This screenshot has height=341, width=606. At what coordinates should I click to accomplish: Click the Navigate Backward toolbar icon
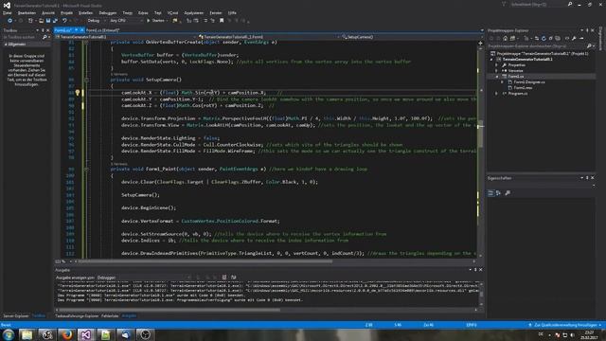tap(9, 21)
